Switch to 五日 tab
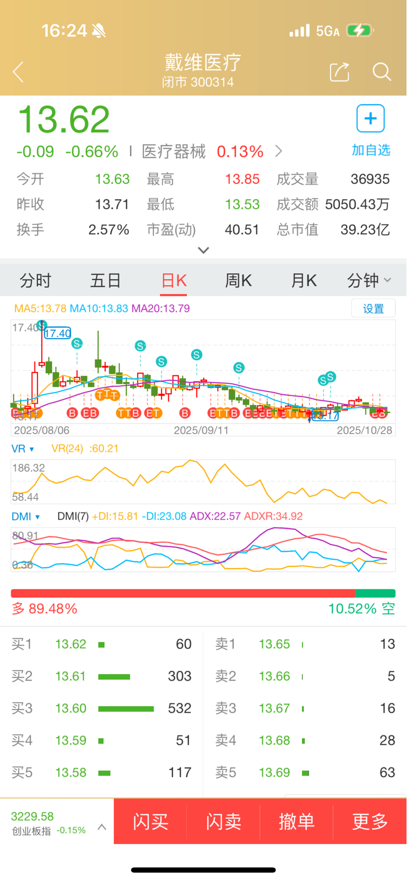The image size is (407, 881). click(x=105, y=280)
